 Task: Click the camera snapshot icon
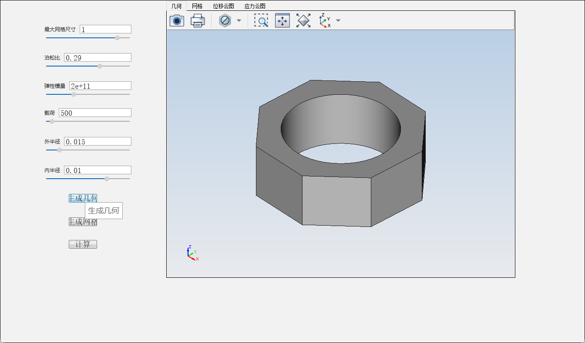(177, 20)
